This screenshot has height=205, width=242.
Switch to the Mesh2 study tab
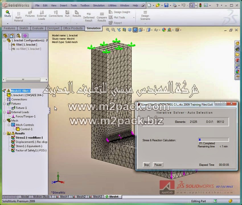coord(79,197)
